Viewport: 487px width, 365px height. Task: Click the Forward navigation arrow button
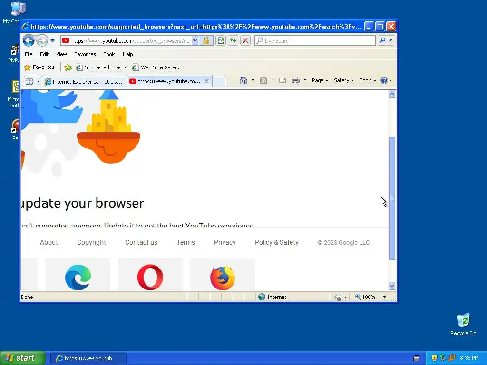click(42, 40)
